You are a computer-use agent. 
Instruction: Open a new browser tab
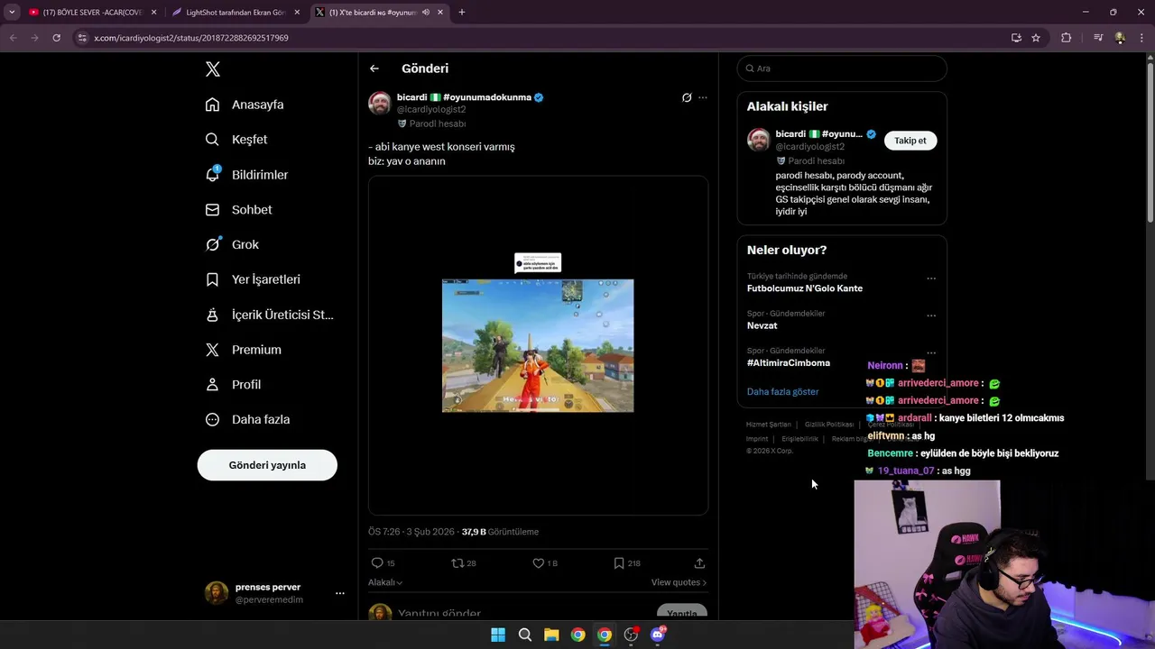462,13
